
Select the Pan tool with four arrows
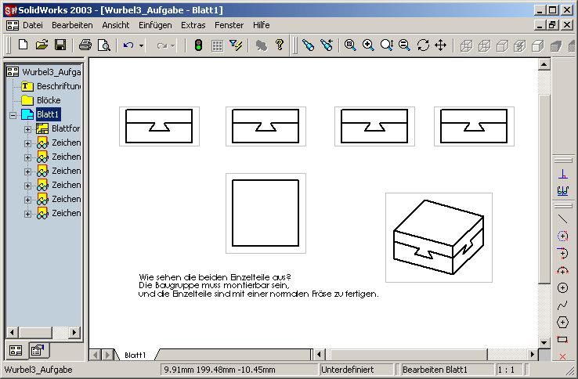(440, 45)
